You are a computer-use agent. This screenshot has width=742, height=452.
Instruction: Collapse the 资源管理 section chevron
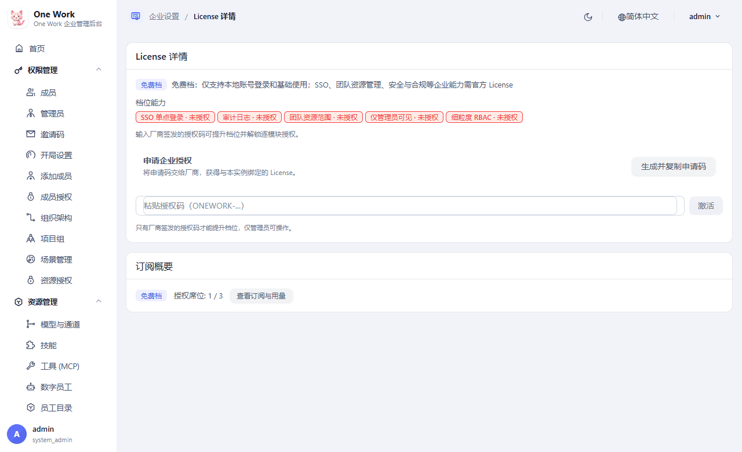99,301
